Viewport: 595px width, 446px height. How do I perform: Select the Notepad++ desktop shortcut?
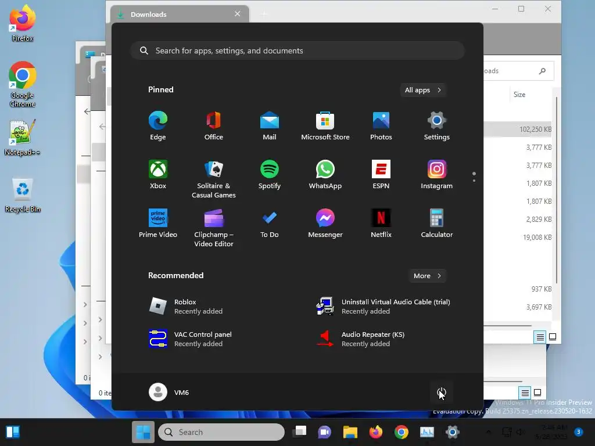point(23,137)
